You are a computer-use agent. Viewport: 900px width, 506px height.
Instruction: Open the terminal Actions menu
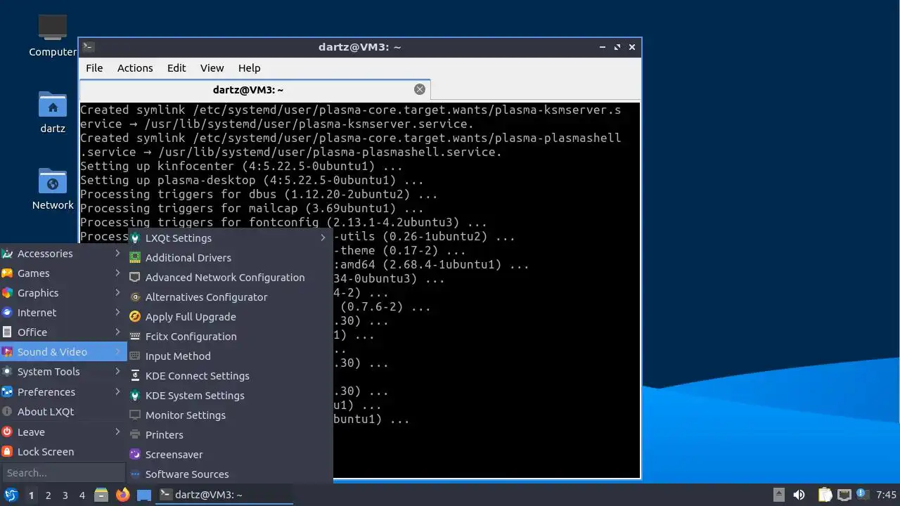click(135, 68)
